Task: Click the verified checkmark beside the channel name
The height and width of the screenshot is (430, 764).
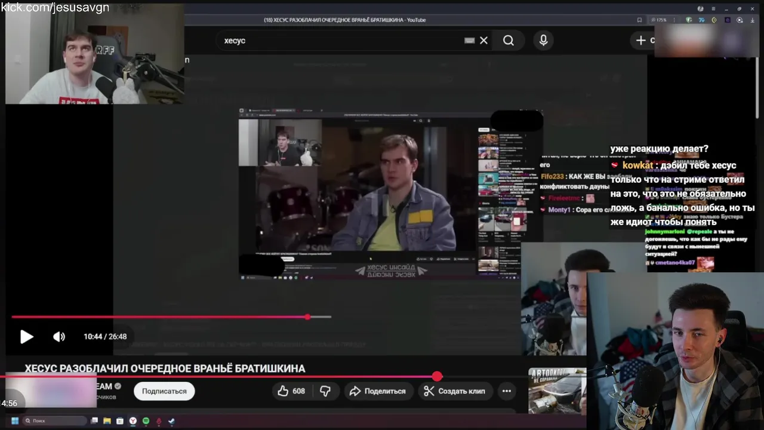Action: (x=118, y=386)
